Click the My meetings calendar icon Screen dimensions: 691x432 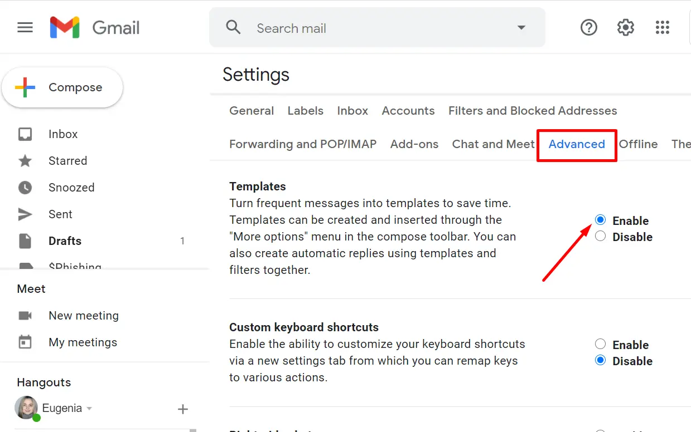(25, 342)
